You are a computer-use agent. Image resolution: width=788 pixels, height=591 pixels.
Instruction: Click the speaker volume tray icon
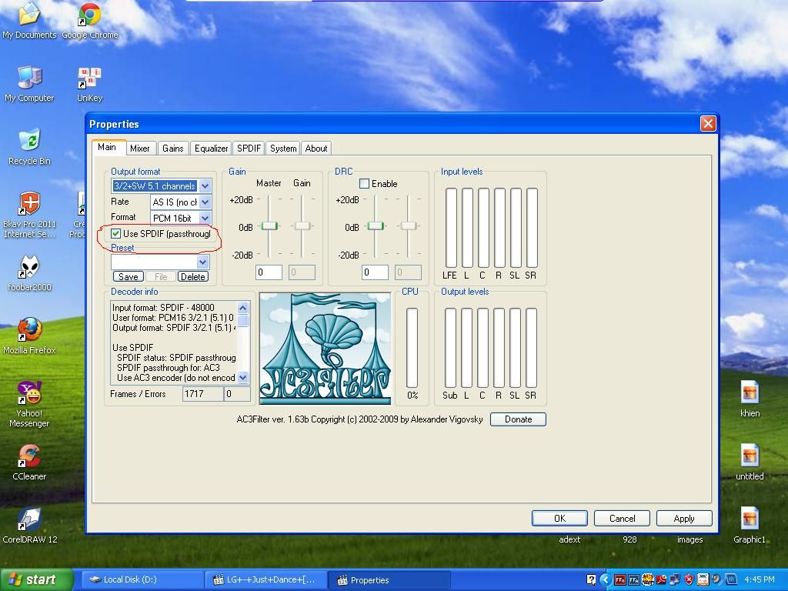[x=716, y=579]
